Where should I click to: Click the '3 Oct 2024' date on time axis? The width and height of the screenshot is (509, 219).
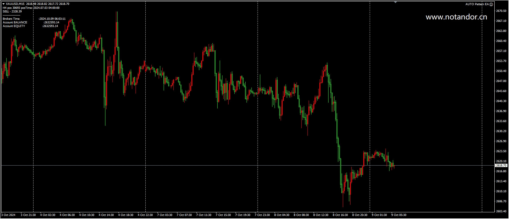8,215
